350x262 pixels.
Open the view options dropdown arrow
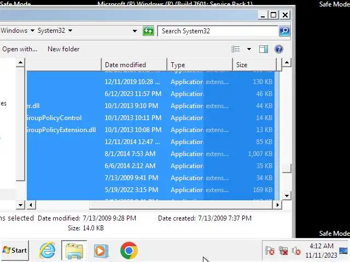(x=249, y=49)
